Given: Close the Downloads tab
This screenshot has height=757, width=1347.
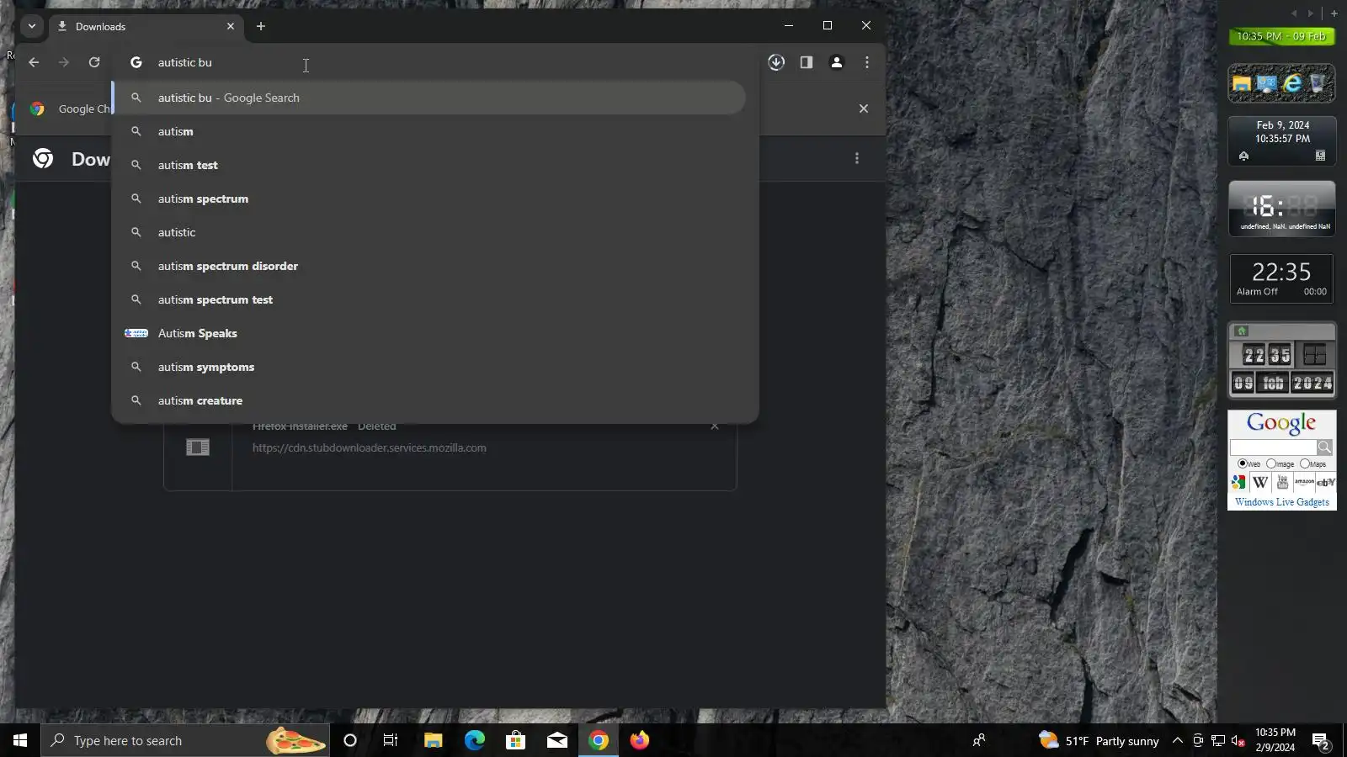Looking at the screenshot, I should tap(231, 26).
